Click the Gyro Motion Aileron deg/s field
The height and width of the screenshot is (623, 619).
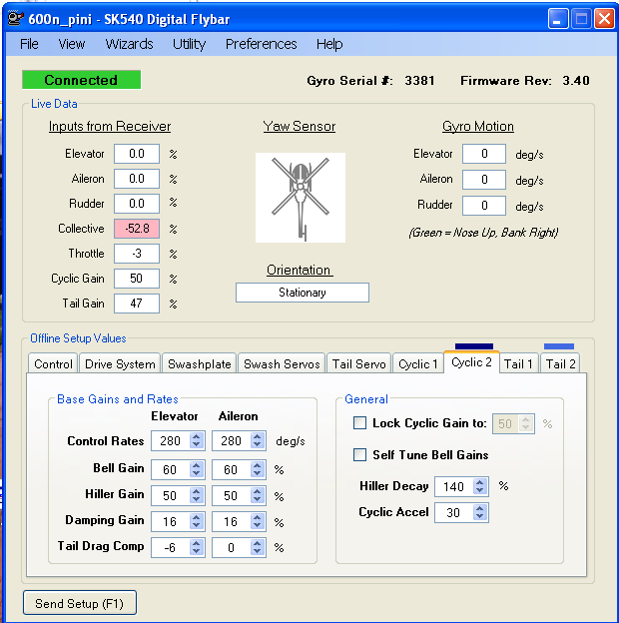[484, 180]
